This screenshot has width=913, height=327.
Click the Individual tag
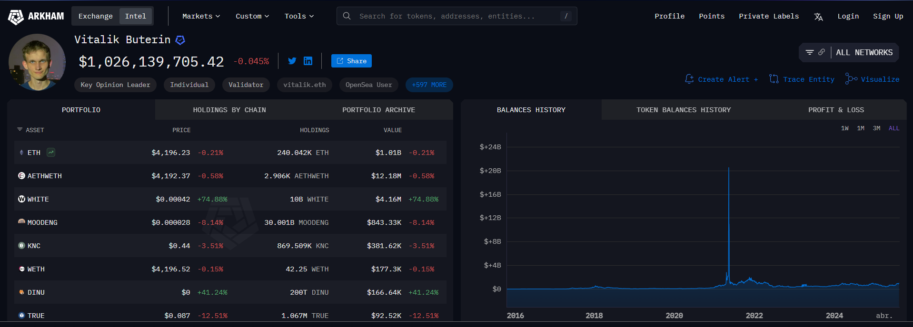[x=189, y=85]
